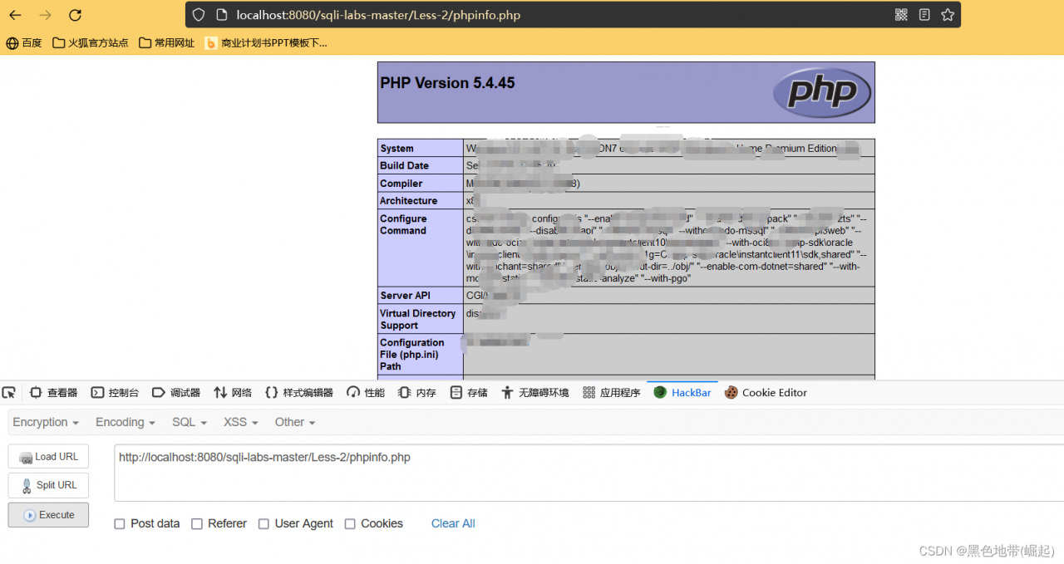Click the Virtual Directory Support label
The height and width of the screenshot is (564, 1064).
click(x=417, y=319)
